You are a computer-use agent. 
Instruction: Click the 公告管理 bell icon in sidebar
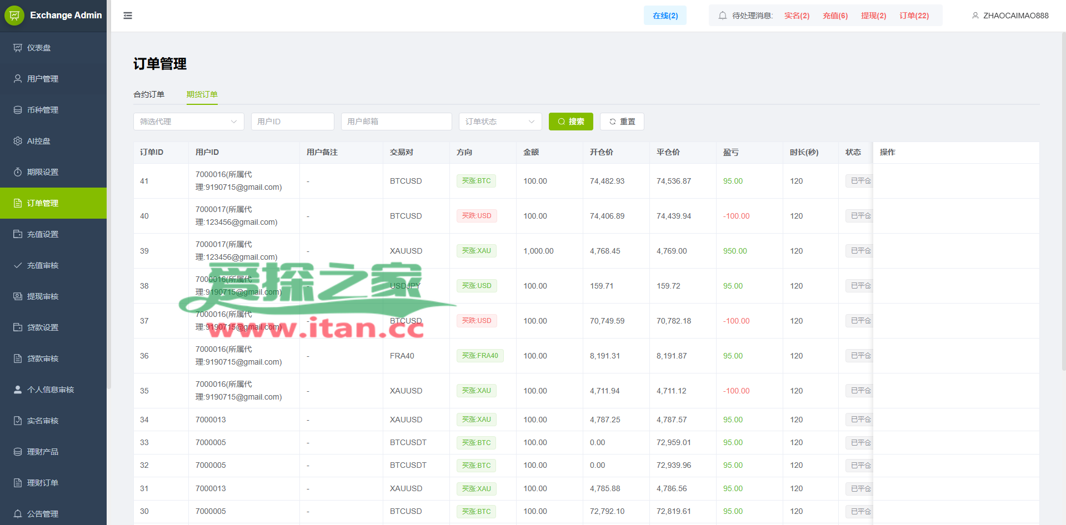point(18,514)
